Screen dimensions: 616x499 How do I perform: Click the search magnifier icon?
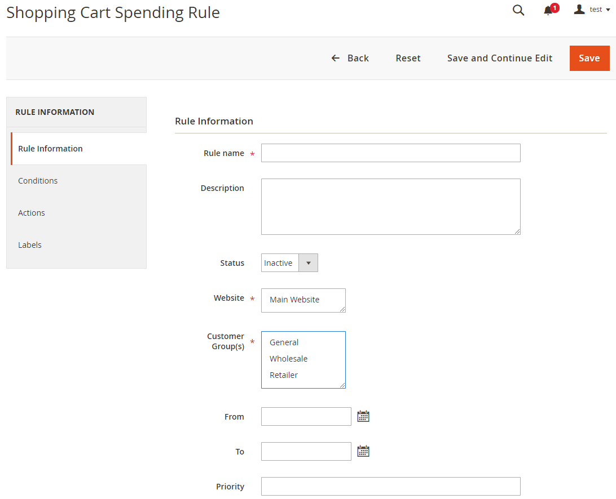point(518,10)
